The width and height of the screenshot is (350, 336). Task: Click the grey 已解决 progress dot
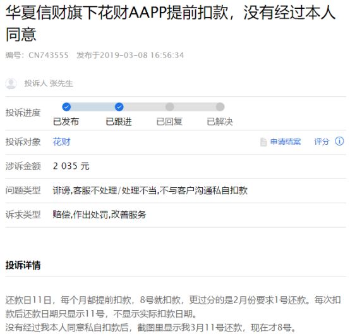pos(220,107)
